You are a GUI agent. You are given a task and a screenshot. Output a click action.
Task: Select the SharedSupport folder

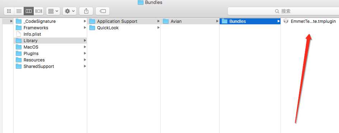[50, 66]
